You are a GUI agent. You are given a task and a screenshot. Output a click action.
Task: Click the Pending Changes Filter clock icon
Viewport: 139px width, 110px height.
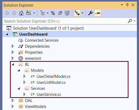[42, 13]
